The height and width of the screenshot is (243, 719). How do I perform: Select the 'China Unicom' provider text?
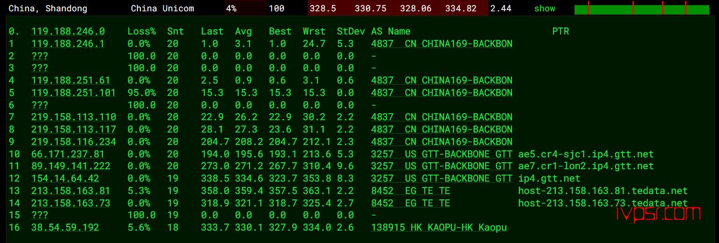(x=162, y=9)
